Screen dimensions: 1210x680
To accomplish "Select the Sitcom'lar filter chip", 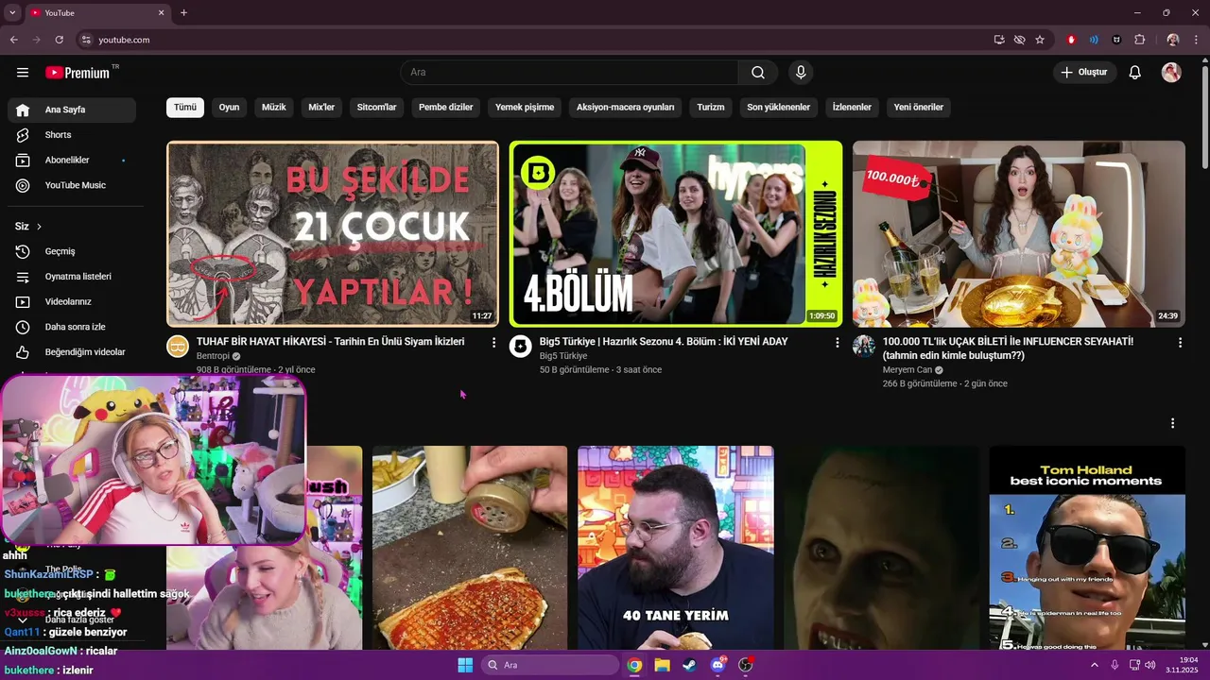I will click(376, 108).
